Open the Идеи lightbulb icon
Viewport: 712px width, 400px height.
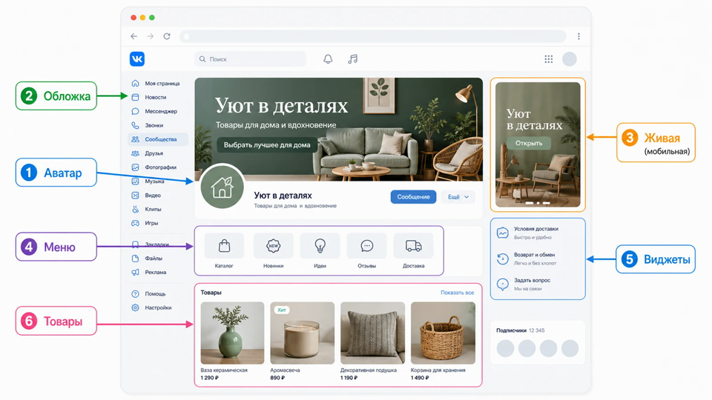[320, 246]
